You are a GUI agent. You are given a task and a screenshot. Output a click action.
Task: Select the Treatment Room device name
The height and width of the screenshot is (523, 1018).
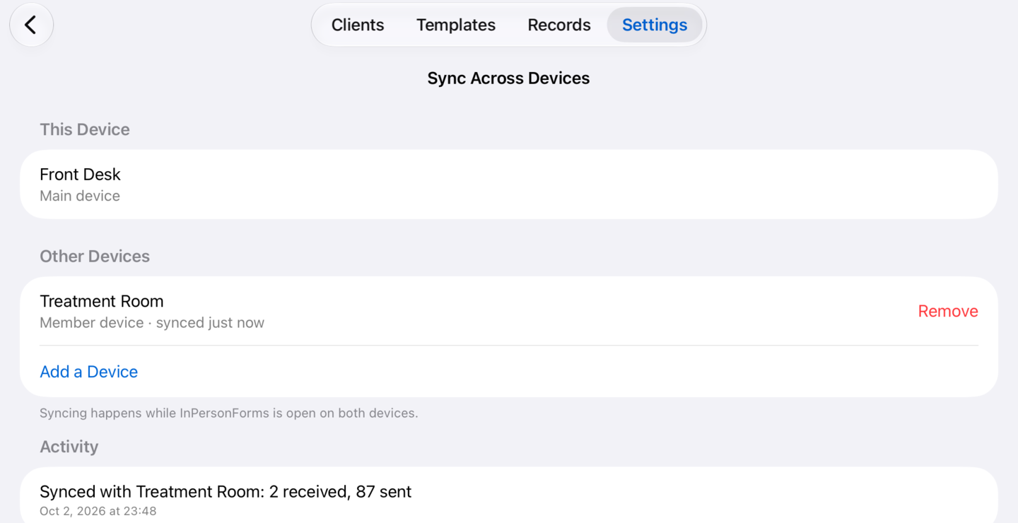[102, 301]
